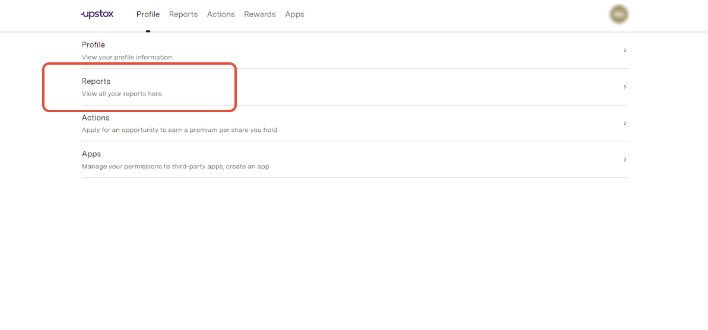Click the active indicator dot under Profile tab

(148, 31)
